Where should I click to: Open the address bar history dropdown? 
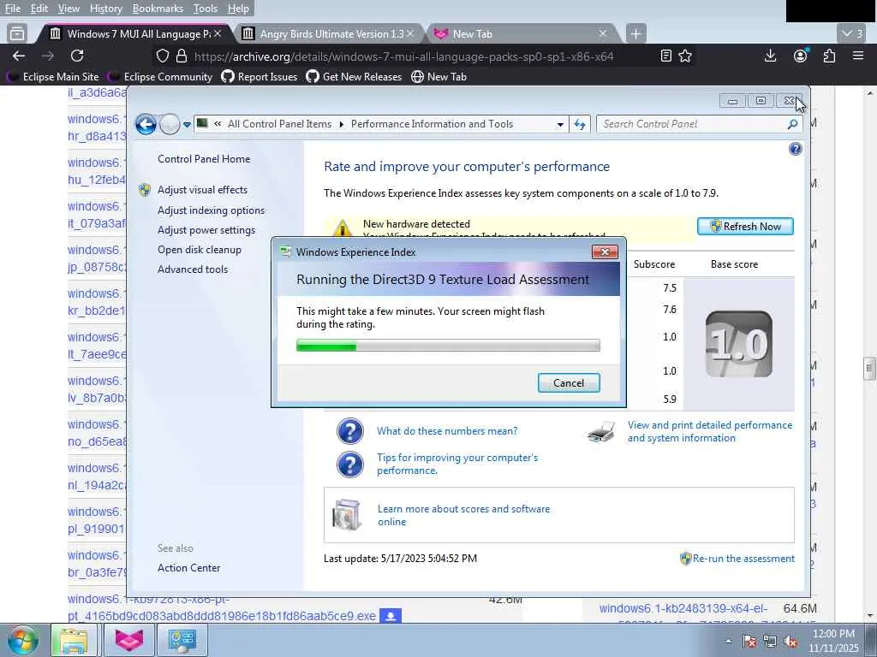pyautogui.click(x=560, y=125)
